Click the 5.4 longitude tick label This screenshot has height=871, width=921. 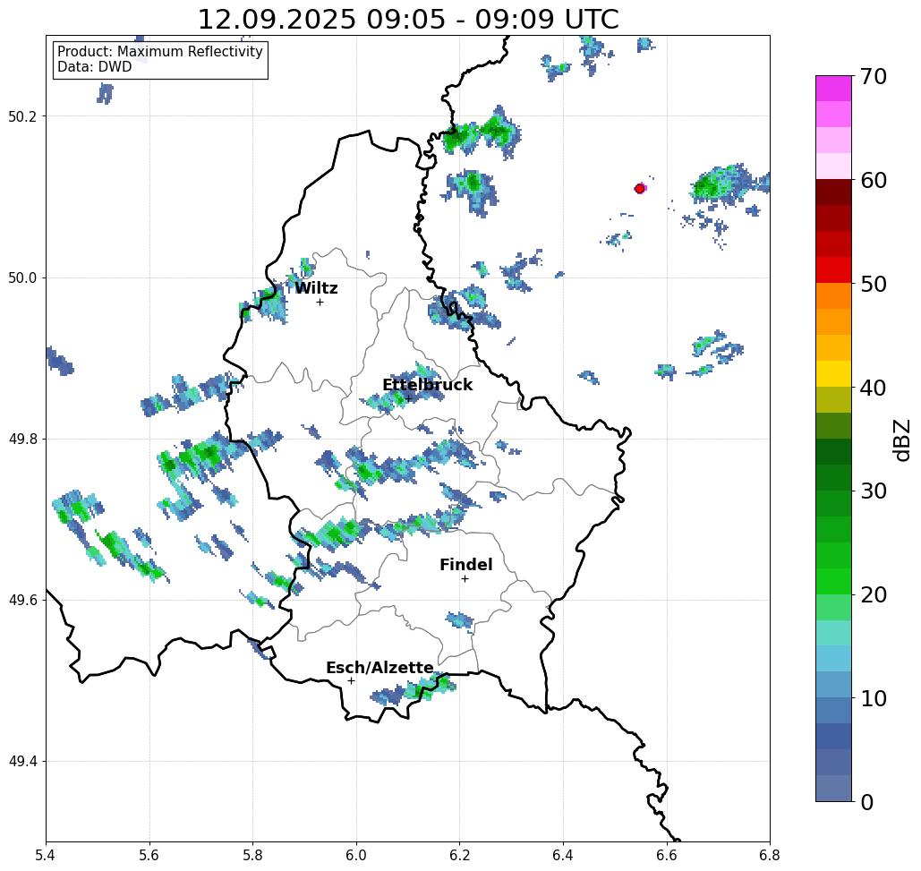46,855
